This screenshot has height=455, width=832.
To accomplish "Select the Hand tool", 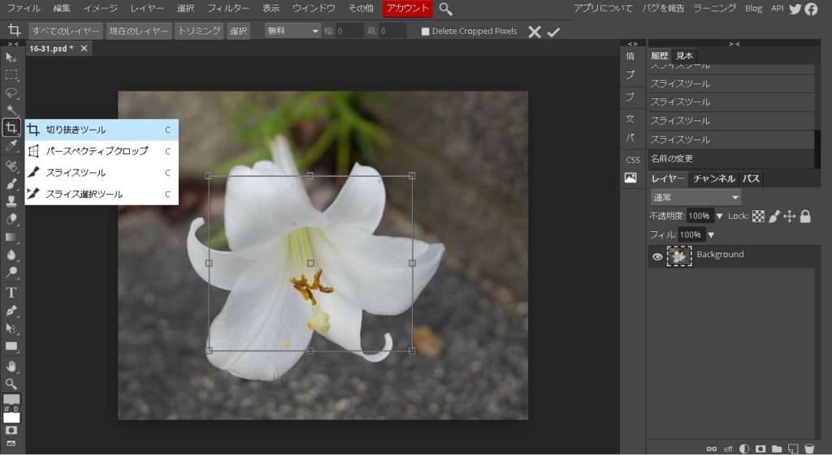I will (x=11, y=366).
